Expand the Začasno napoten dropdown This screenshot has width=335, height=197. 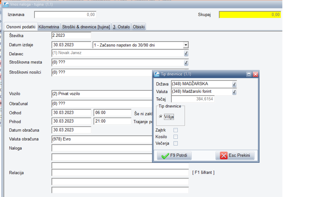coord(186,45)
